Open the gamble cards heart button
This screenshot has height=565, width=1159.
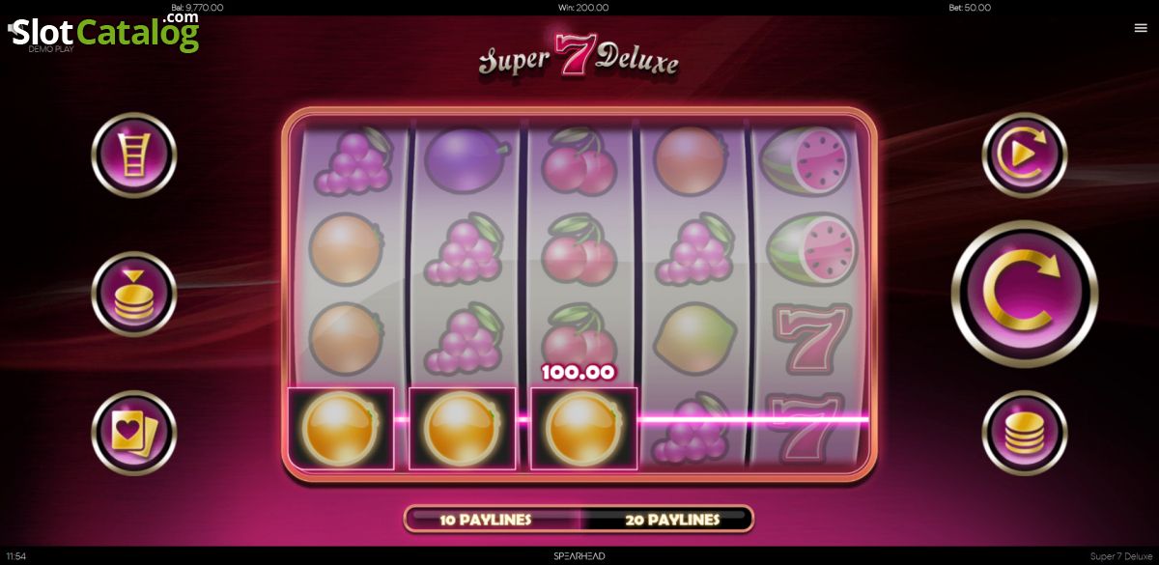tap(134, 433)
